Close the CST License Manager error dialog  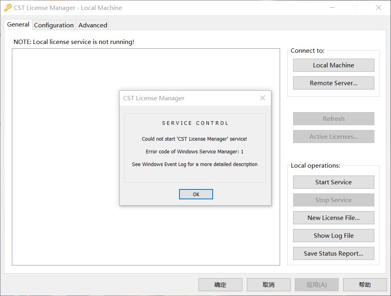(x=263, y=98)
